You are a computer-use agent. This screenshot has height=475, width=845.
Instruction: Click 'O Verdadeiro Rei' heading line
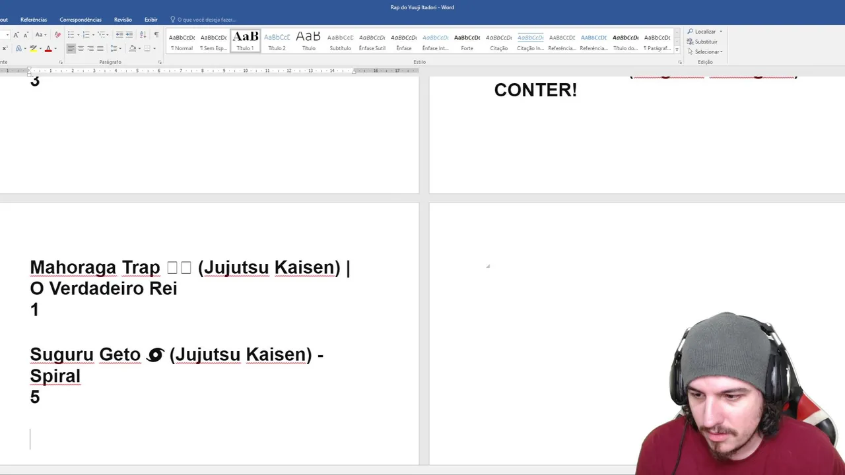click(104, 288)
